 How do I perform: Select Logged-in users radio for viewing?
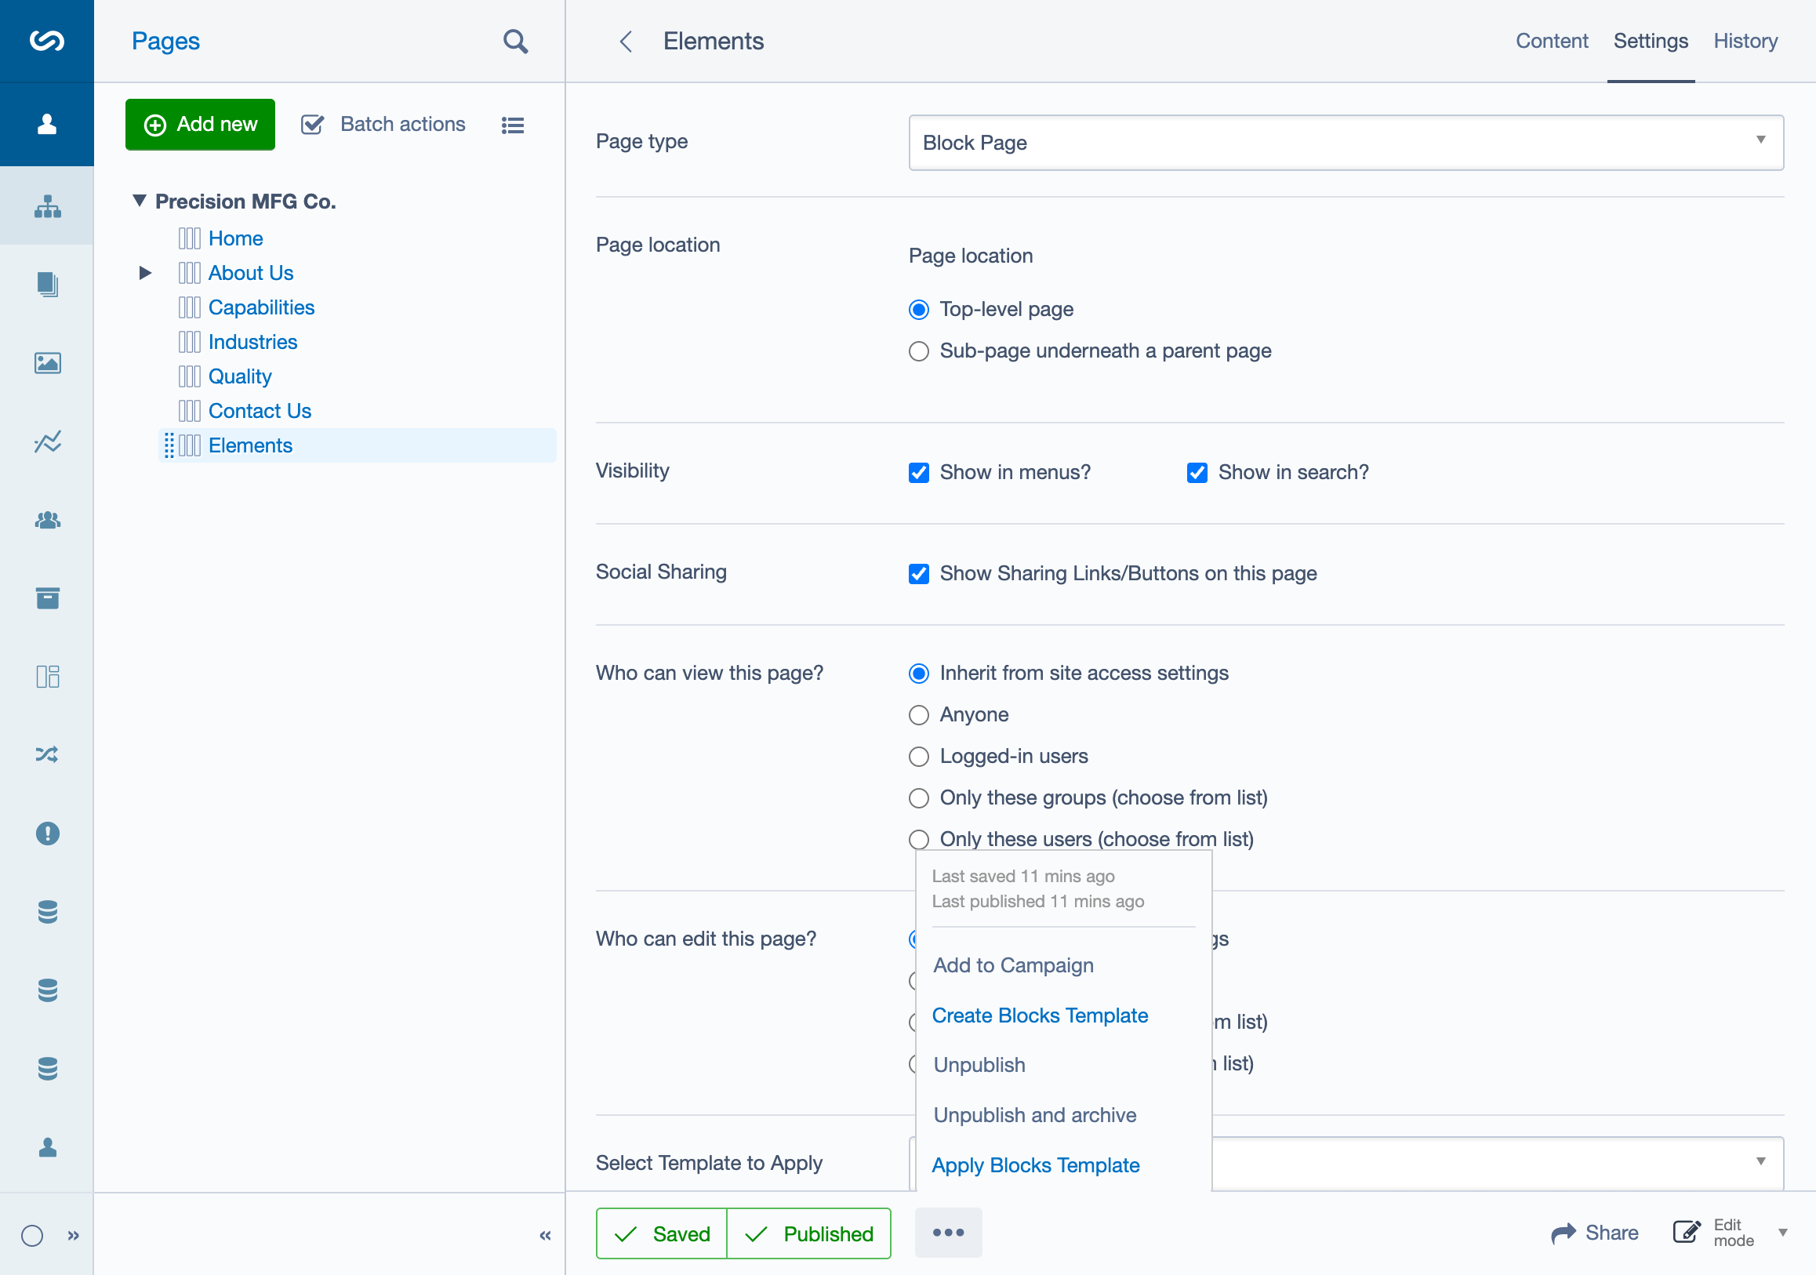[x=918, y=757]
